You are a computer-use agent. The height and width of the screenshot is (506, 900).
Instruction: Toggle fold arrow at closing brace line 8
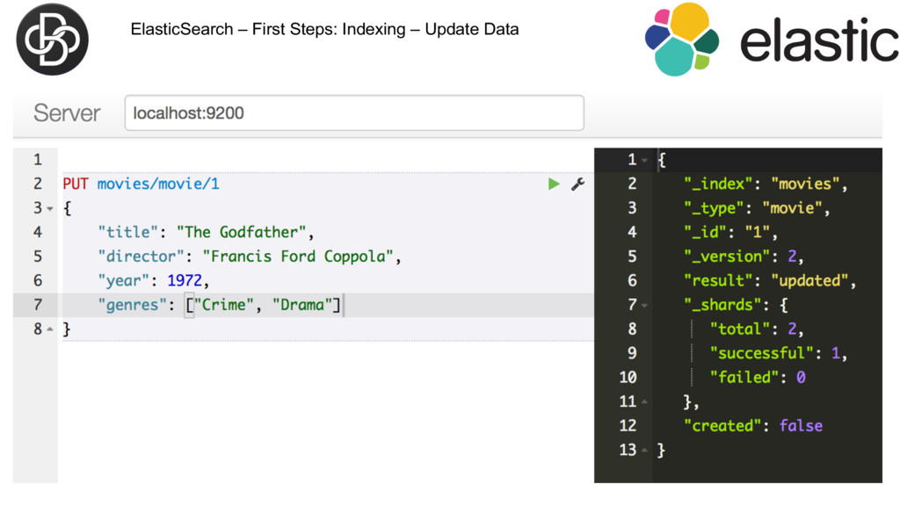(x=50, y=329)
